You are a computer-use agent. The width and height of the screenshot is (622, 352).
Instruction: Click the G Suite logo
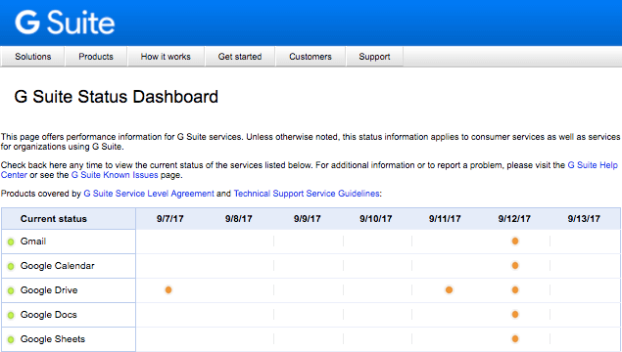click(x=65, y=22)
